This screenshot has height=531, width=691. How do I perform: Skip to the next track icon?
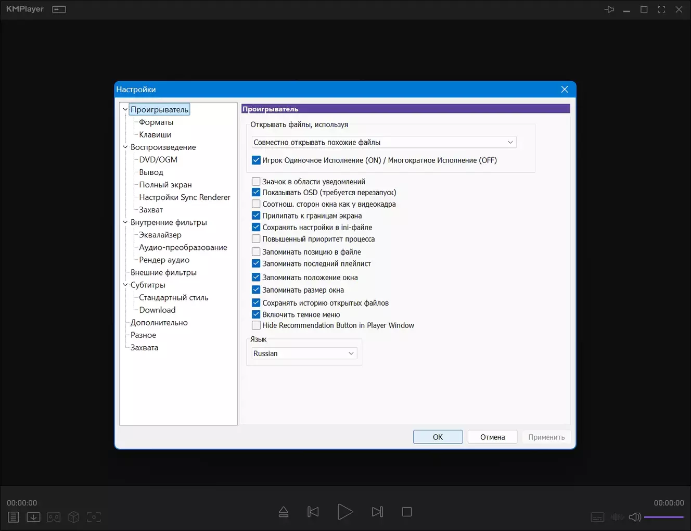(x=377, y=512)
